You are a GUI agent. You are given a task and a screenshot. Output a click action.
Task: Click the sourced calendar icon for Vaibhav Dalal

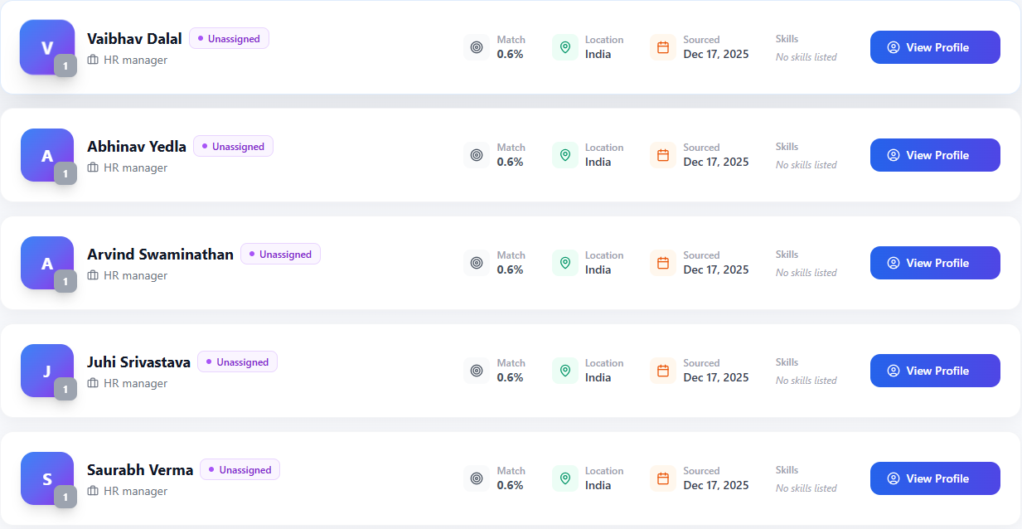pyautogui.click(x=663, y=47)
